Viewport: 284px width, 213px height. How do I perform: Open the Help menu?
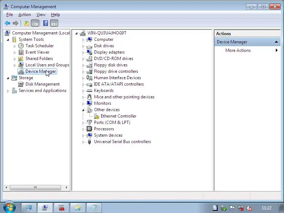tap(55, 15)
